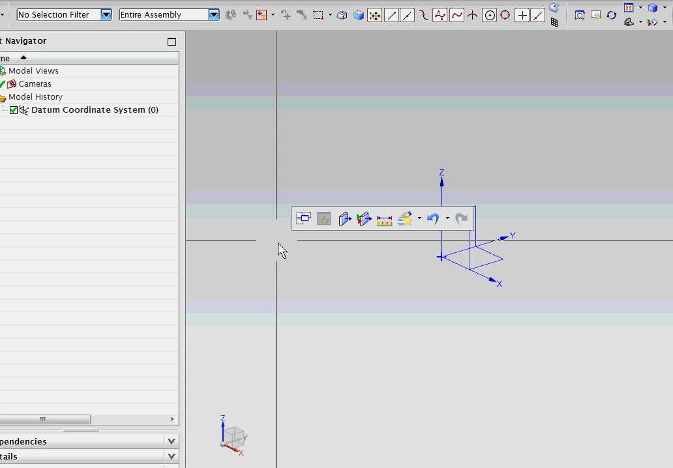Viewport: 673px width, 468px height.
Task: Open dropdown beside red selection icon
Action: coord(273,15)
